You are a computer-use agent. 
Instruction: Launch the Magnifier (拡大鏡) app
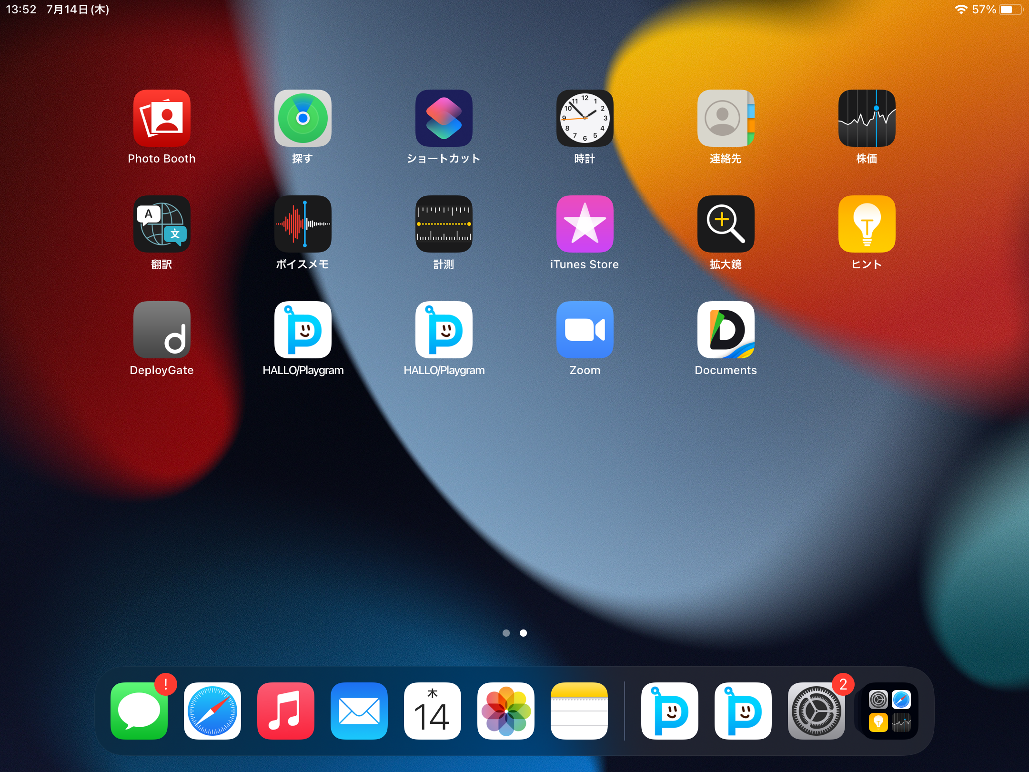tap(726, 224)
